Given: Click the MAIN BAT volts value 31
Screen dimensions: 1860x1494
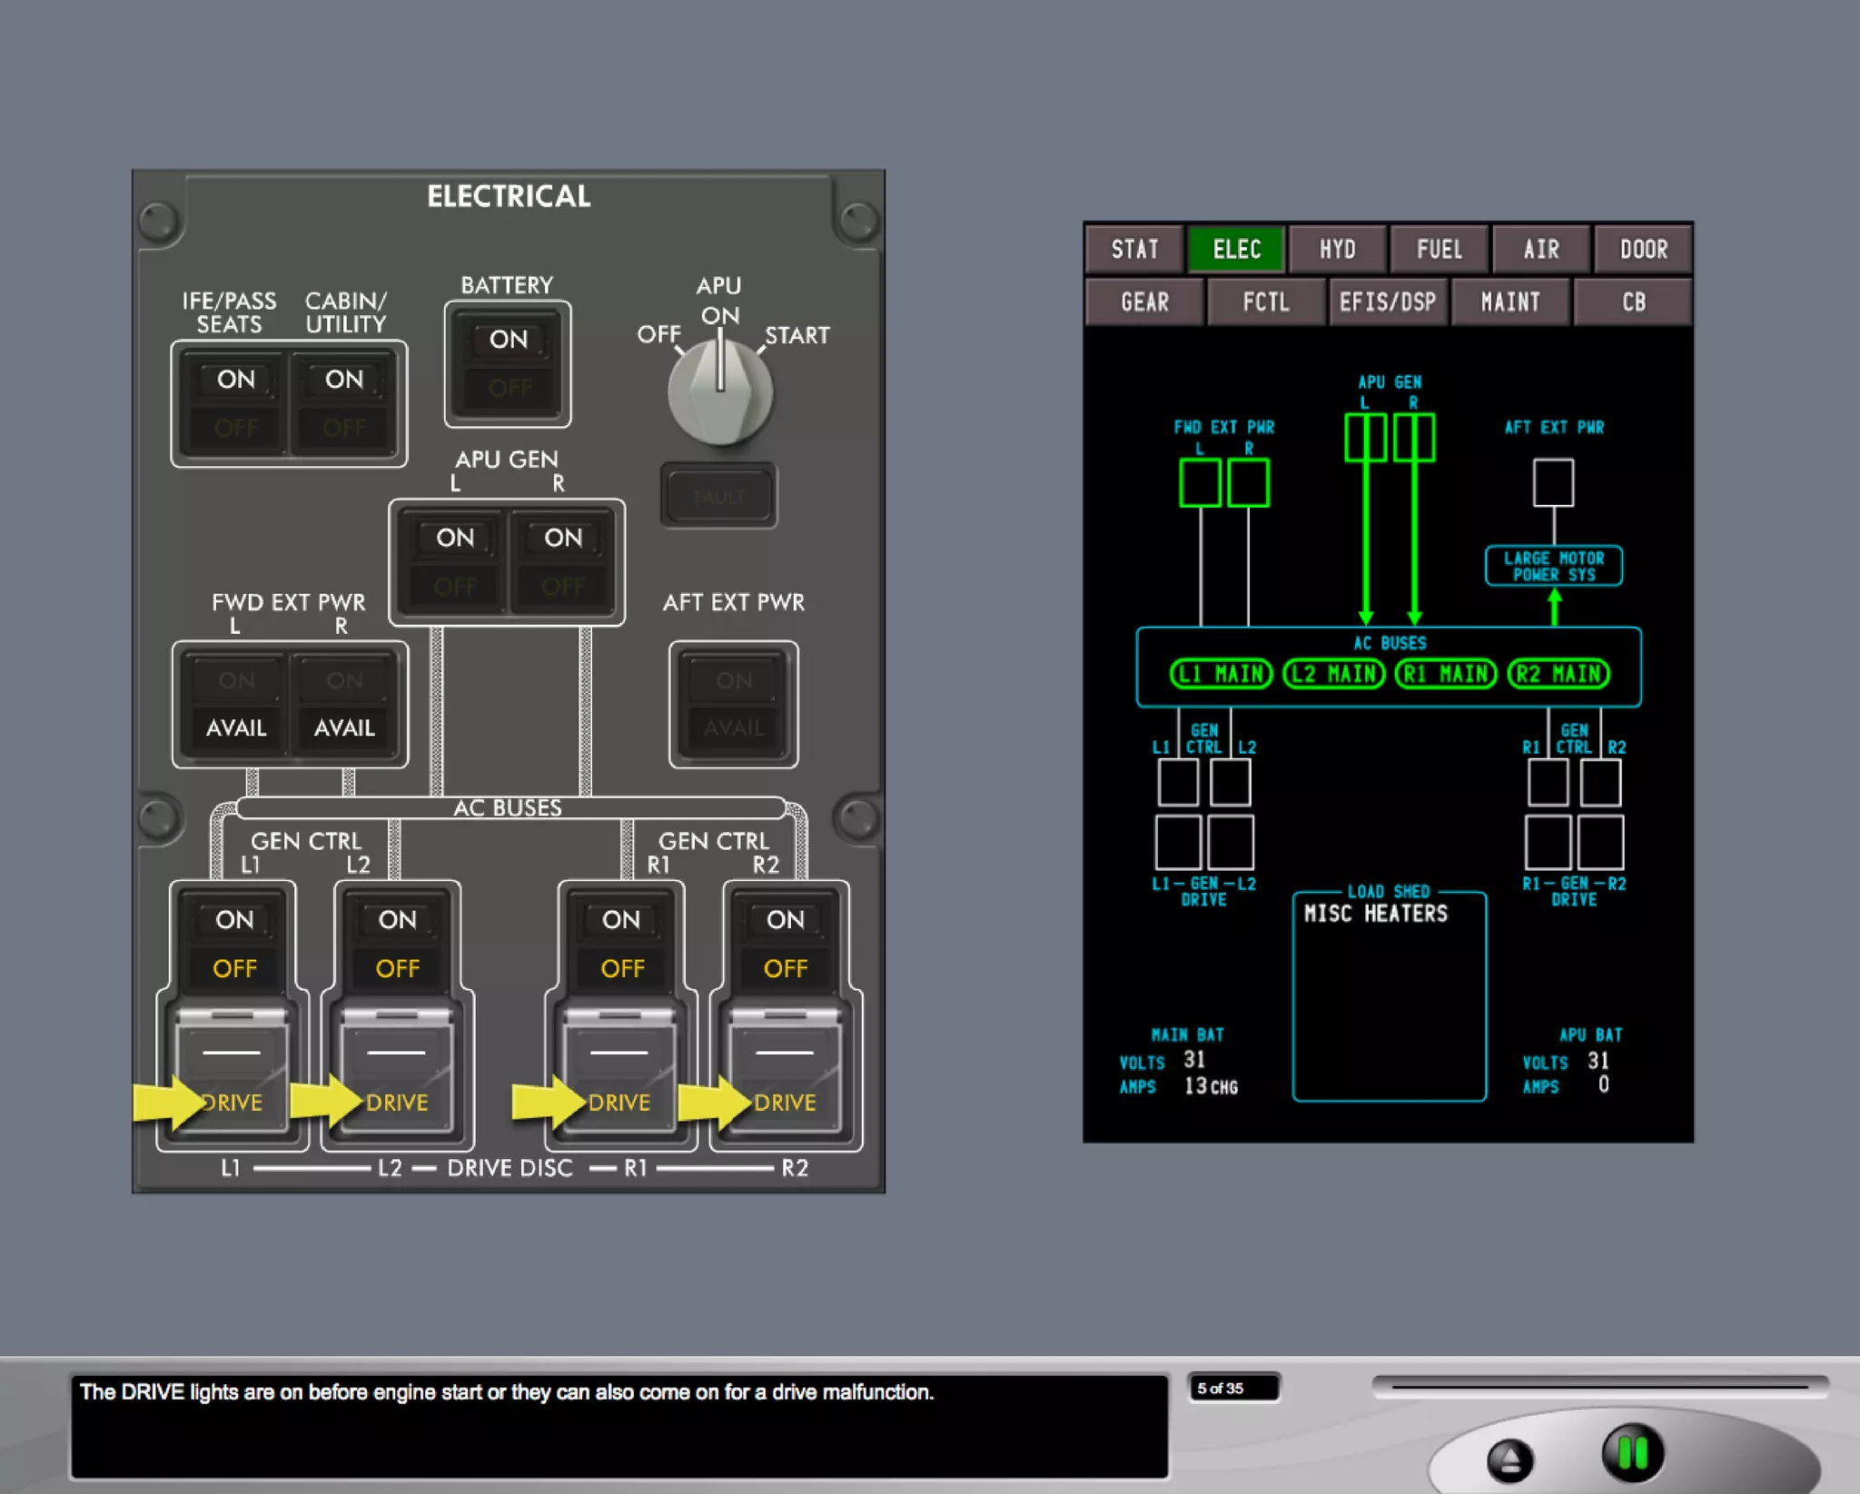Looking at the screenshot, I should click(1194, 1060).
